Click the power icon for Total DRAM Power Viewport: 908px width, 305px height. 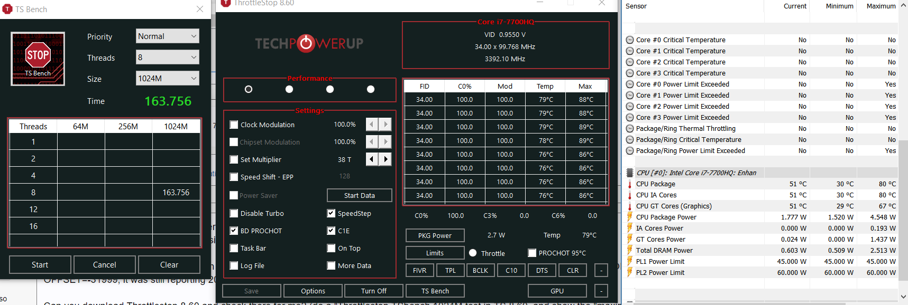coord(629,250)
